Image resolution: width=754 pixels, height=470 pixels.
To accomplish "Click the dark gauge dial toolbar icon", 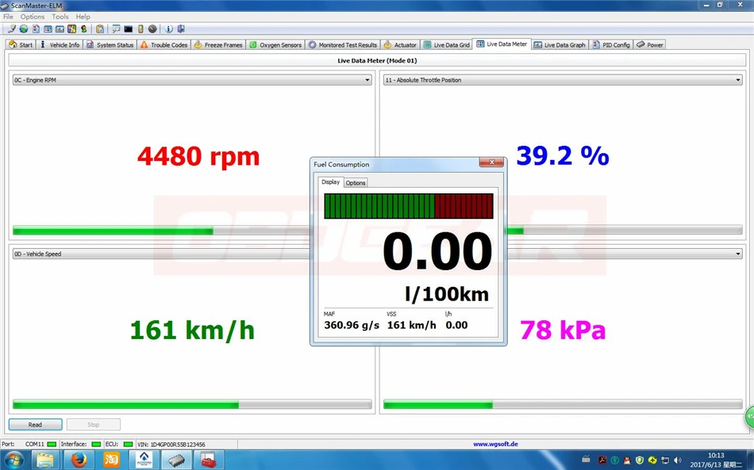I will point(152,29).
